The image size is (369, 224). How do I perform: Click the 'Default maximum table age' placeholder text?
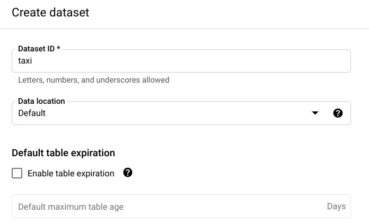coord(71,207)
